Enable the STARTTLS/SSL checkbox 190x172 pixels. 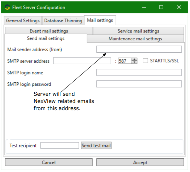(x=145, y=61)
